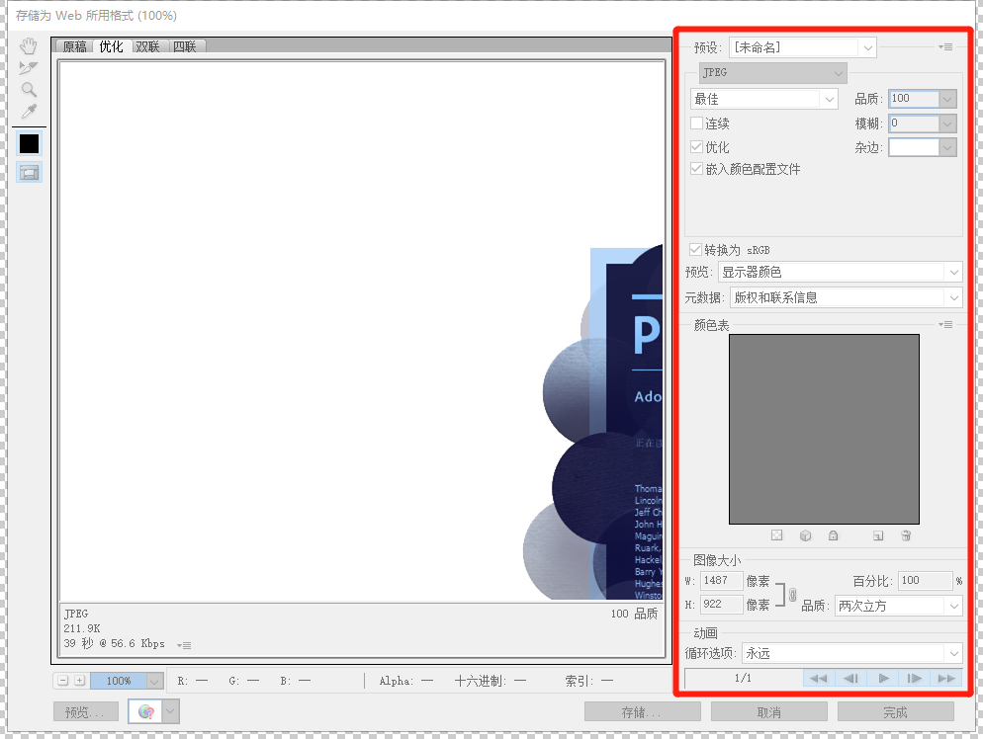Screen dimensions: 983x739
Task: Toggle the 优化 checkbox in the settings panel
Action: tap(696, 147)
